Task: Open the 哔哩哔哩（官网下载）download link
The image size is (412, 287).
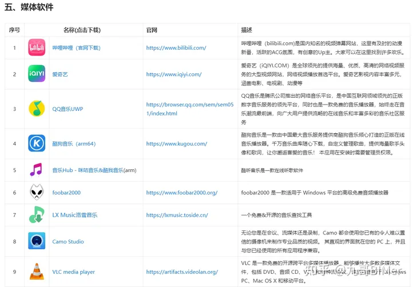Action: pos(76,48)
